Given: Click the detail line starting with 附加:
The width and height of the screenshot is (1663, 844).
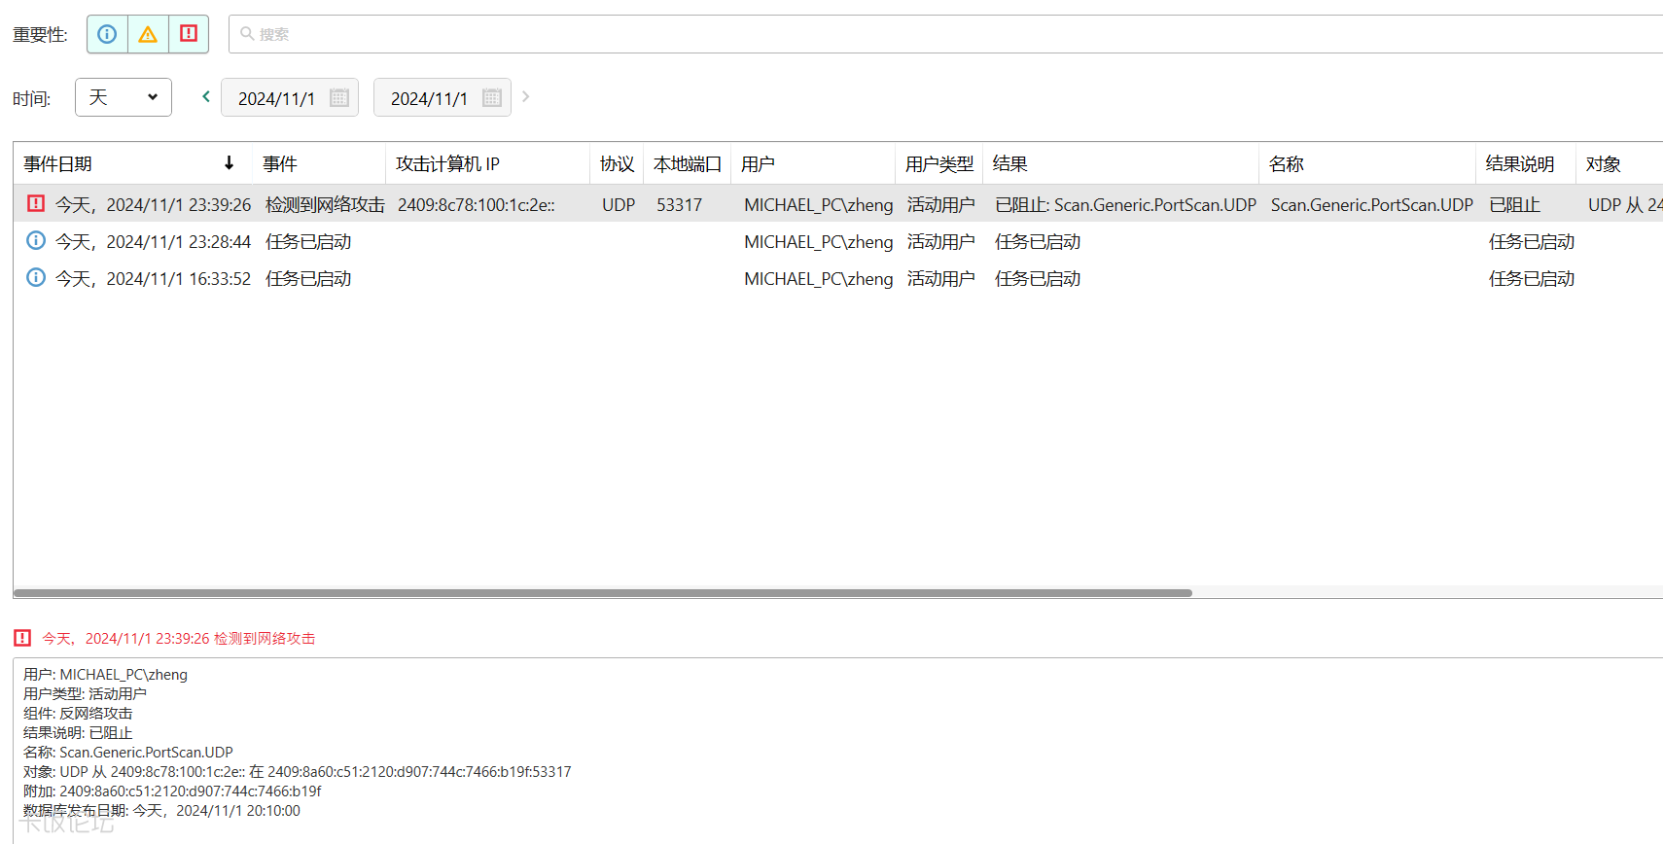Looking at the screenshot, I should click(172, 791).
